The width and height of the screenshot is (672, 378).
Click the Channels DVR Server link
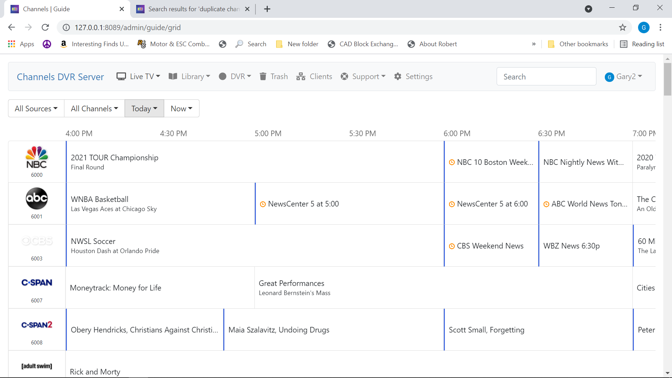point(60,77)
